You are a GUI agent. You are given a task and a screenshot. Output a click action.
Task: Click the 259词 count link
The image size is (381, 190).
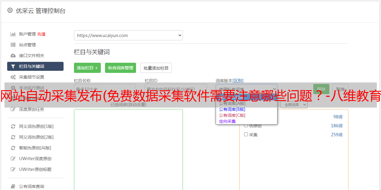click(337, 135)
